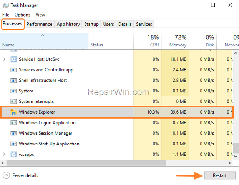Click the horizontal scrollbar thumb
The image size is (239, 185).
click(86, 163)
